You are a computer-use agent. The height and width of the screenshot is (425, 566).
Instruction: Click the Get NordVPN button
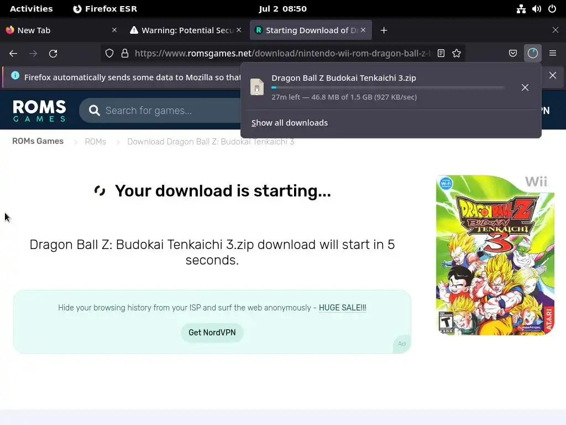tap(212, 333)
